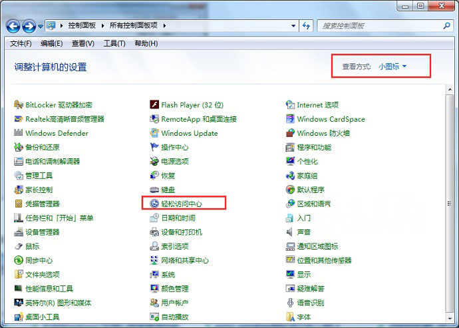Click the search magnifier icon
This screenshot has width=459, height=328.
point(447,26)
